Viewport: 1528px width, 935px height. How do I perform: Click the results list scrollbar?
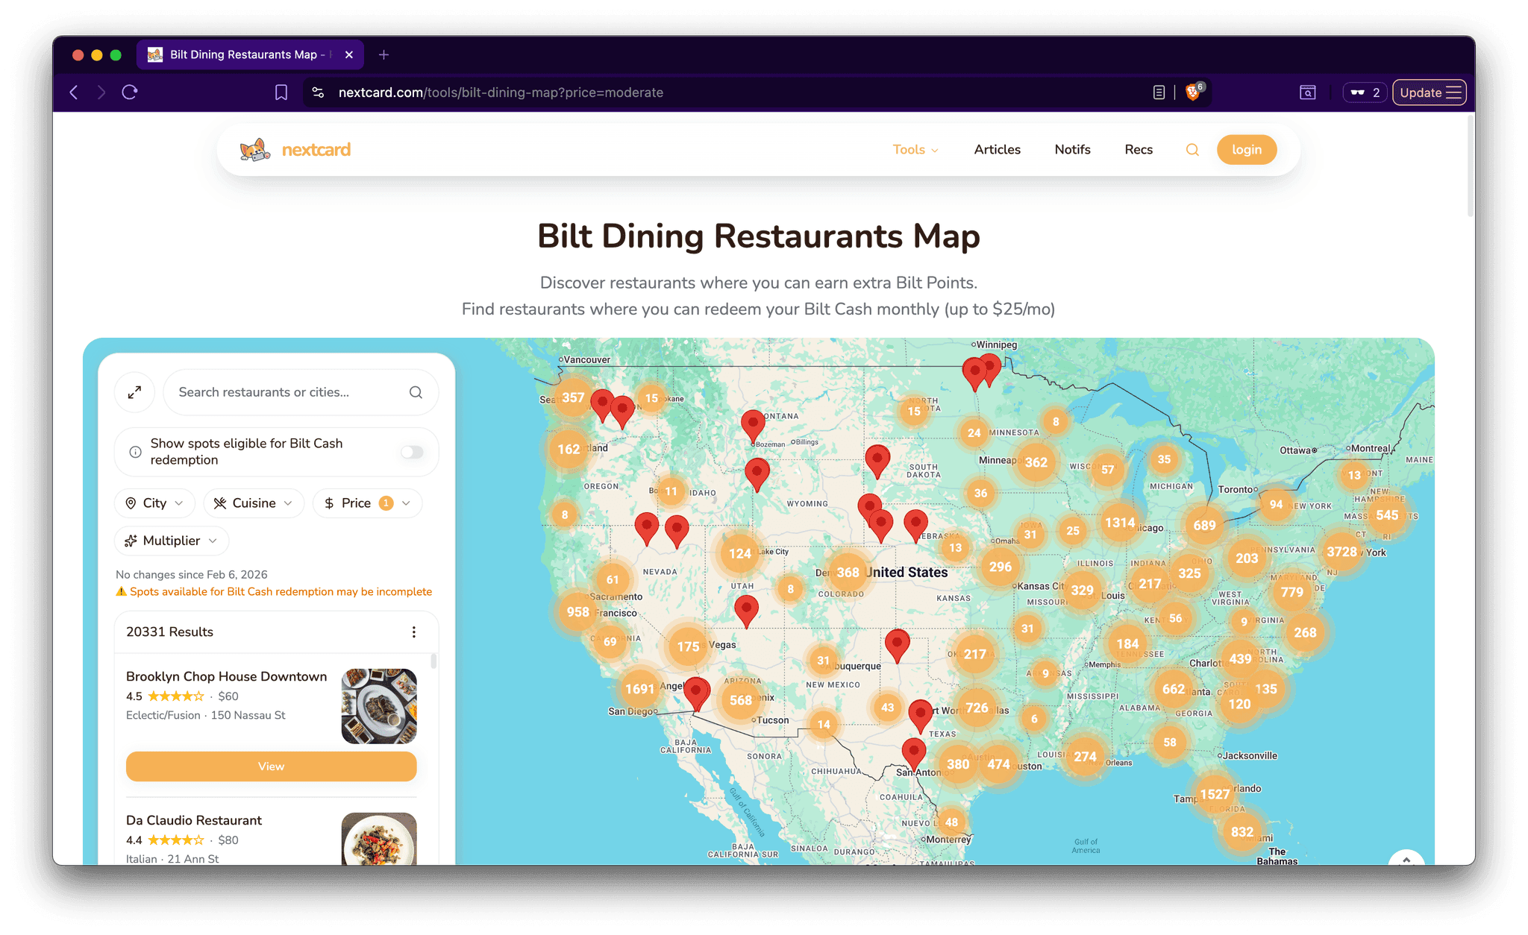(x=433, y=663)
